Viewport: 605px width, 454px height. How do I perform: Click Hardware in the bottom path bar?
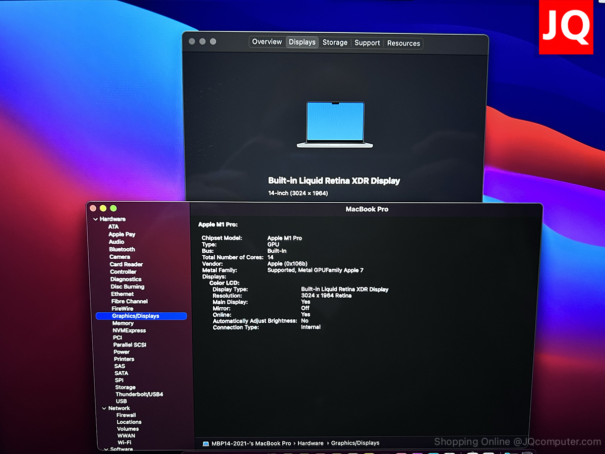pos(311,443)
